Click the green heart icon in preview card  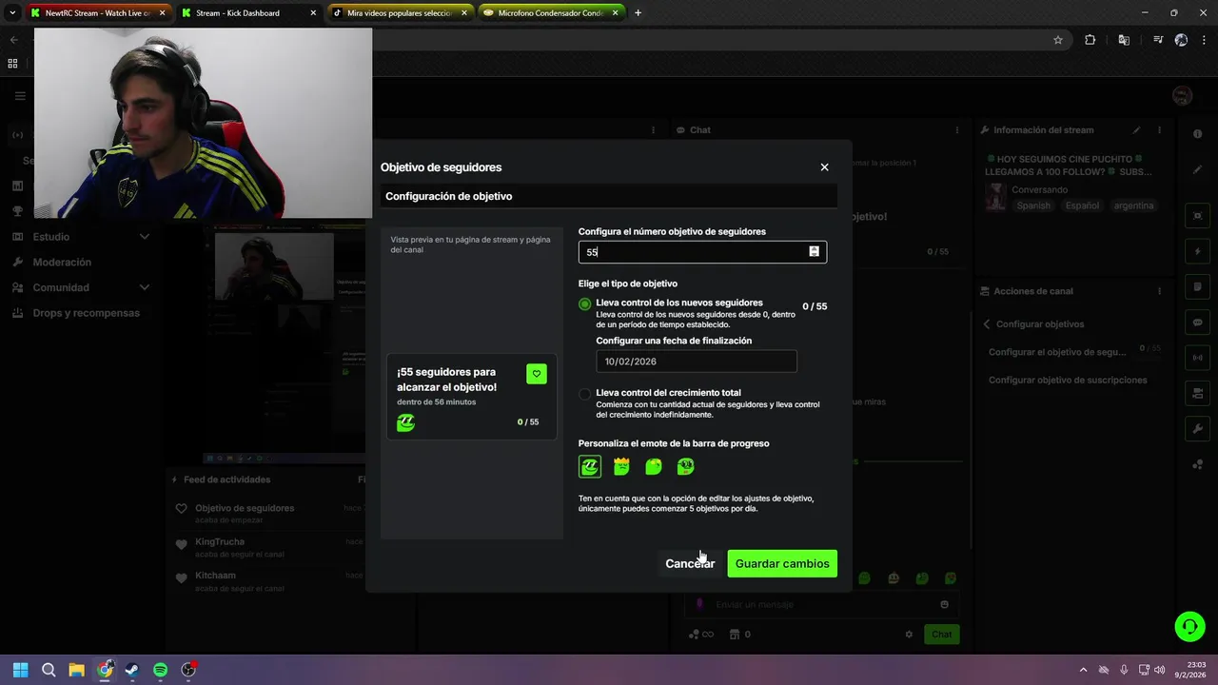point(537,374)
